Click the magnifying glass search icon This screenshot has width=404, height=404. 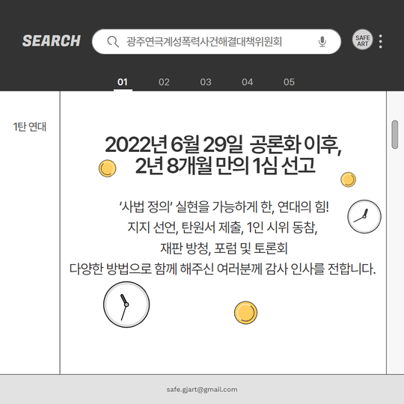click(113, 41)
